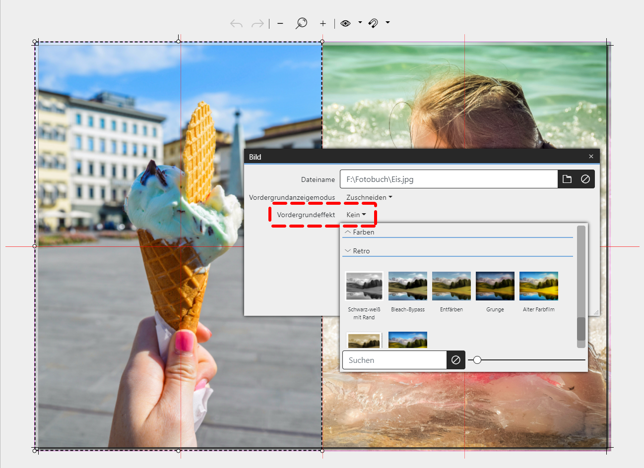Click the magnifier zoom-to-fit icon

point(301,23)
